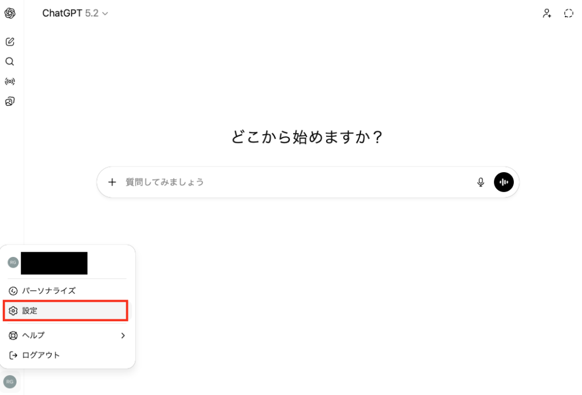This screenshot has height=395, width=582.
Task: Click ログアウト to sign out
Action: [x=40, y=355]
